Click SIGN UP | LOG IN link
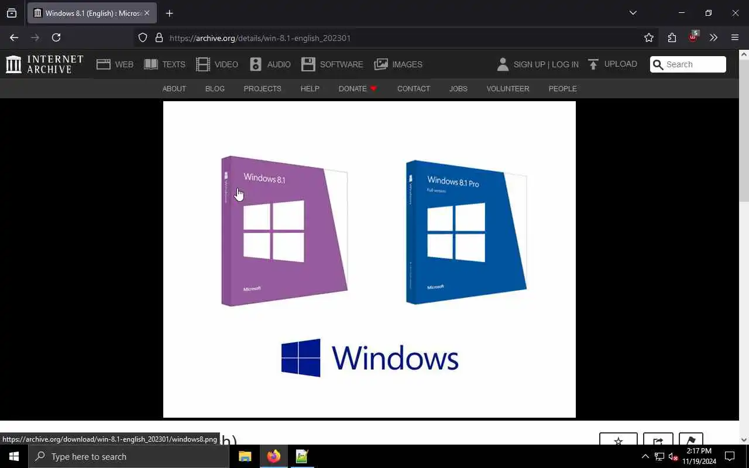 click(546, 64)
